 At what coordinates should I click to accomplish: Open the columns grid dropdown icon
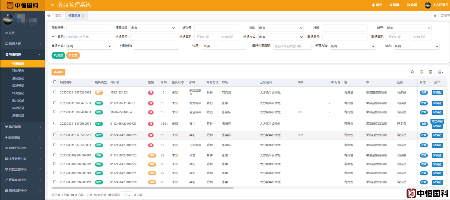(x=440, y=72)
